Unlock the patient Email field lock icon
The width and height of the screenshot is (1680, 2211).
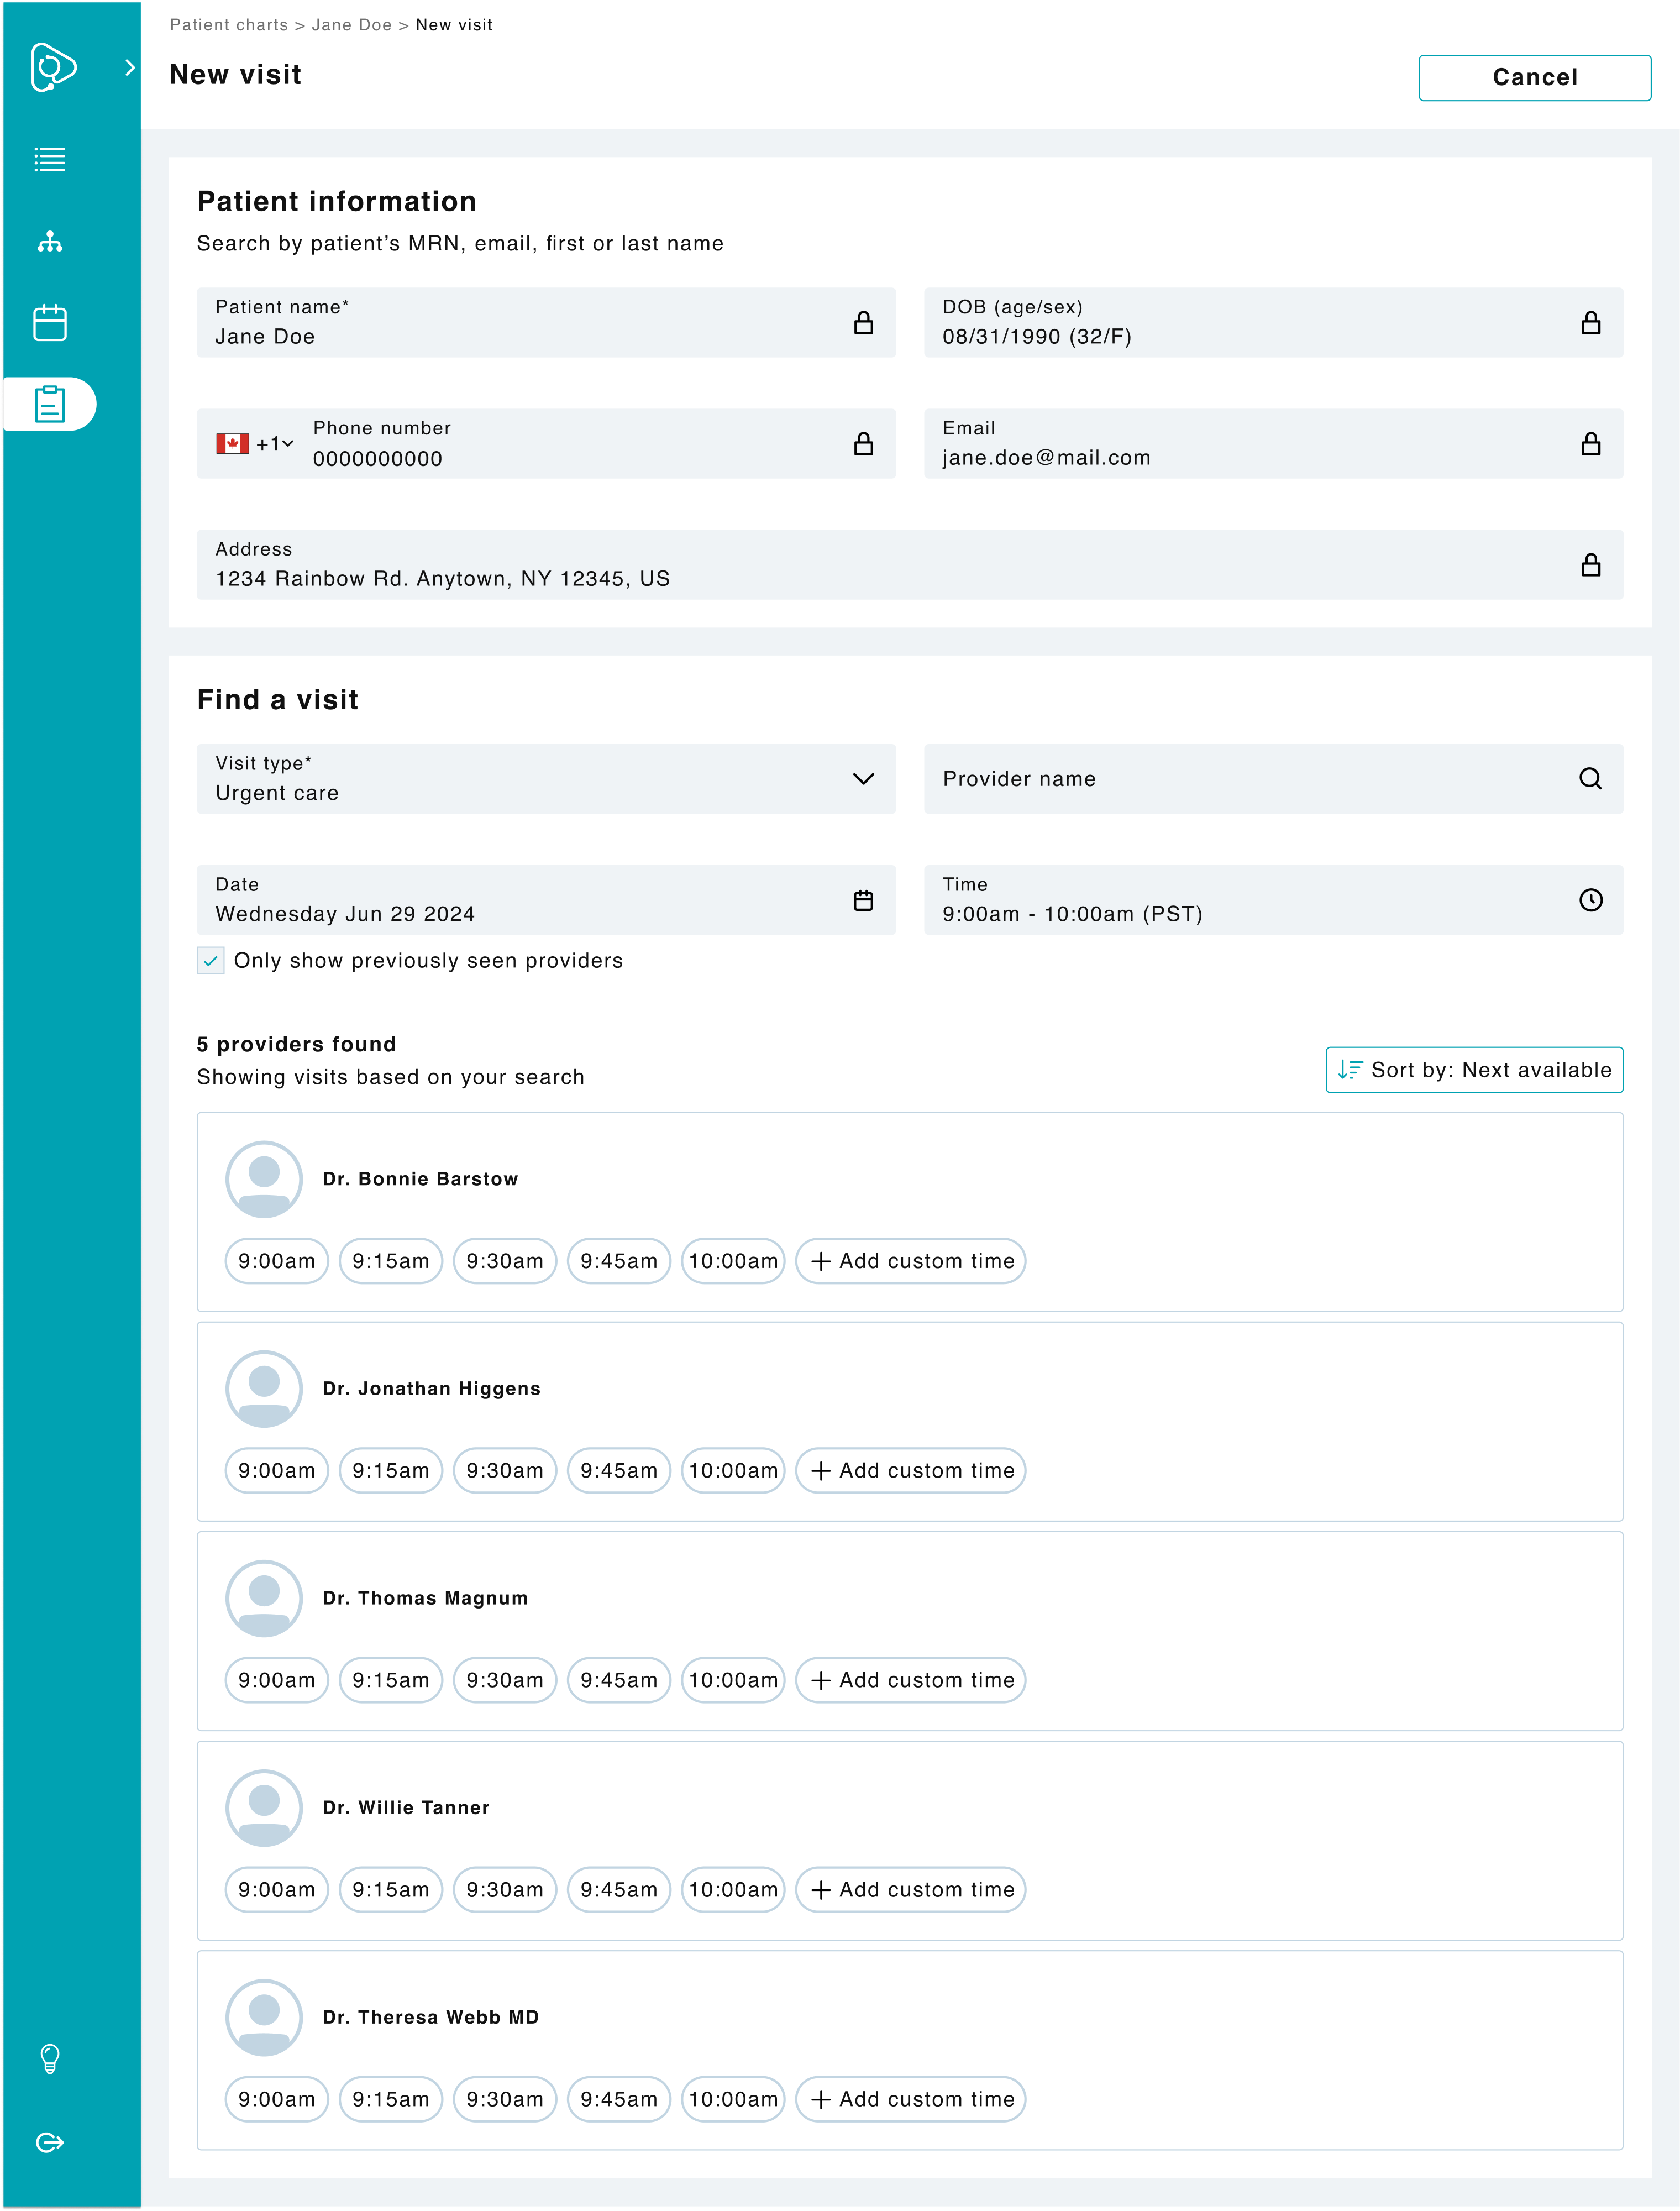(1590, 443)
